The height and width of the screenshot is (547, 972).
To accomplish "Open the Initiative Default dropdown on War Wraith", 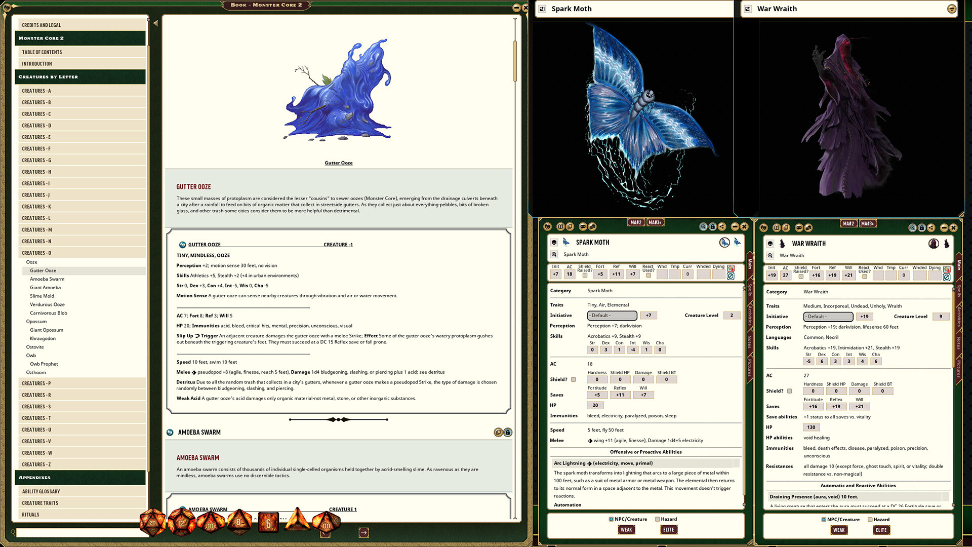I will (x=827, y=317).
